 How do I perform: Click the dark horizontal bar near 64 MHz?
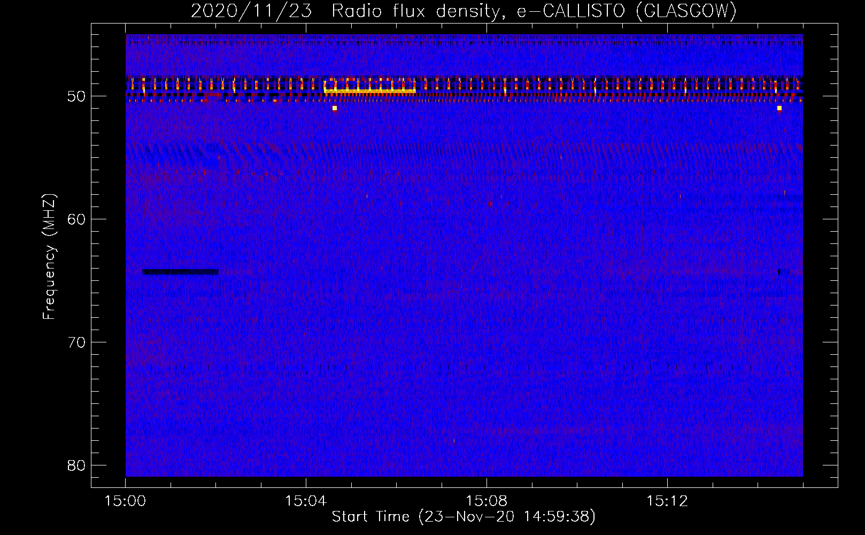click(x=181, y=272)
